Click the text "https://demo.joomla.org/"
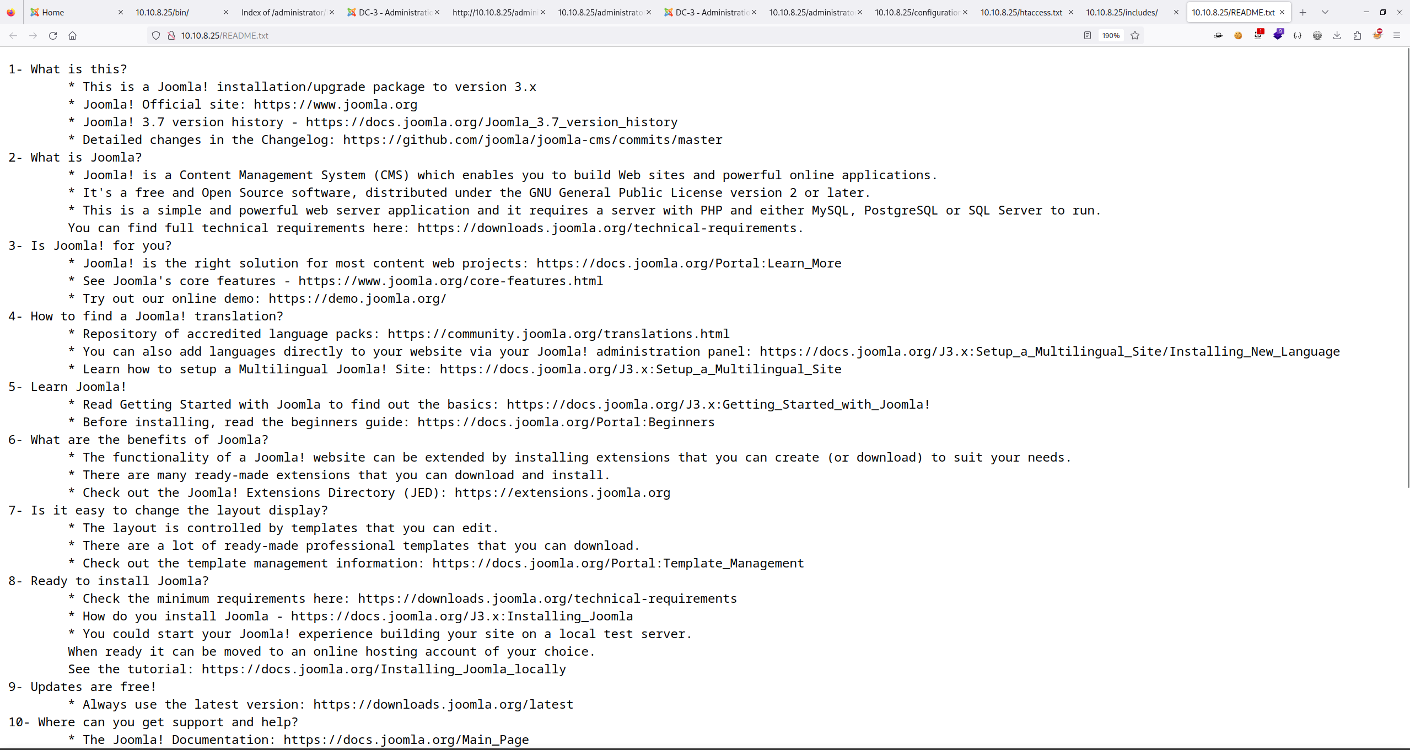The height and width of the screenshot is (750, 1410). coord(358,298)
